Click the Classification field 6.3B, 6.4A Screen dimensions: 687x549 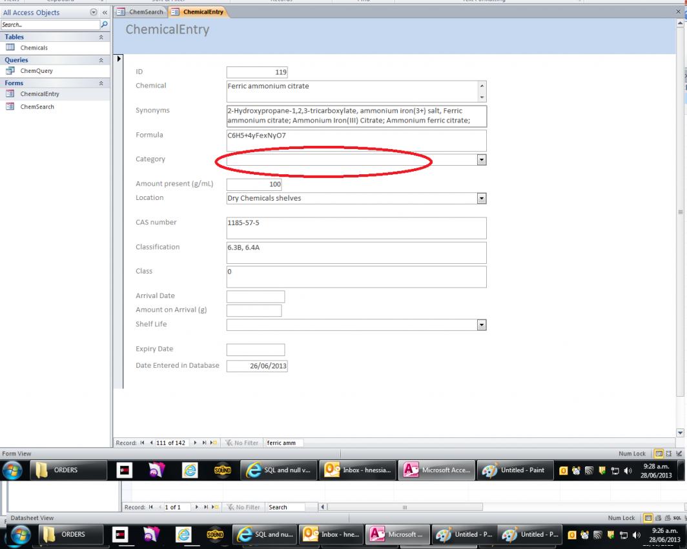pyautogui.click(x=356, y=253)
